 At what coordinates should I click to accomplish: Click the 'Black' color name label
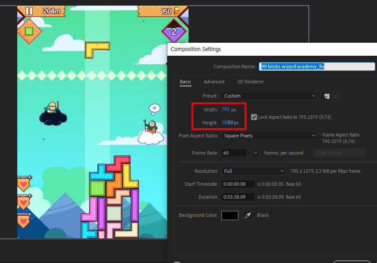coord(263,215)
